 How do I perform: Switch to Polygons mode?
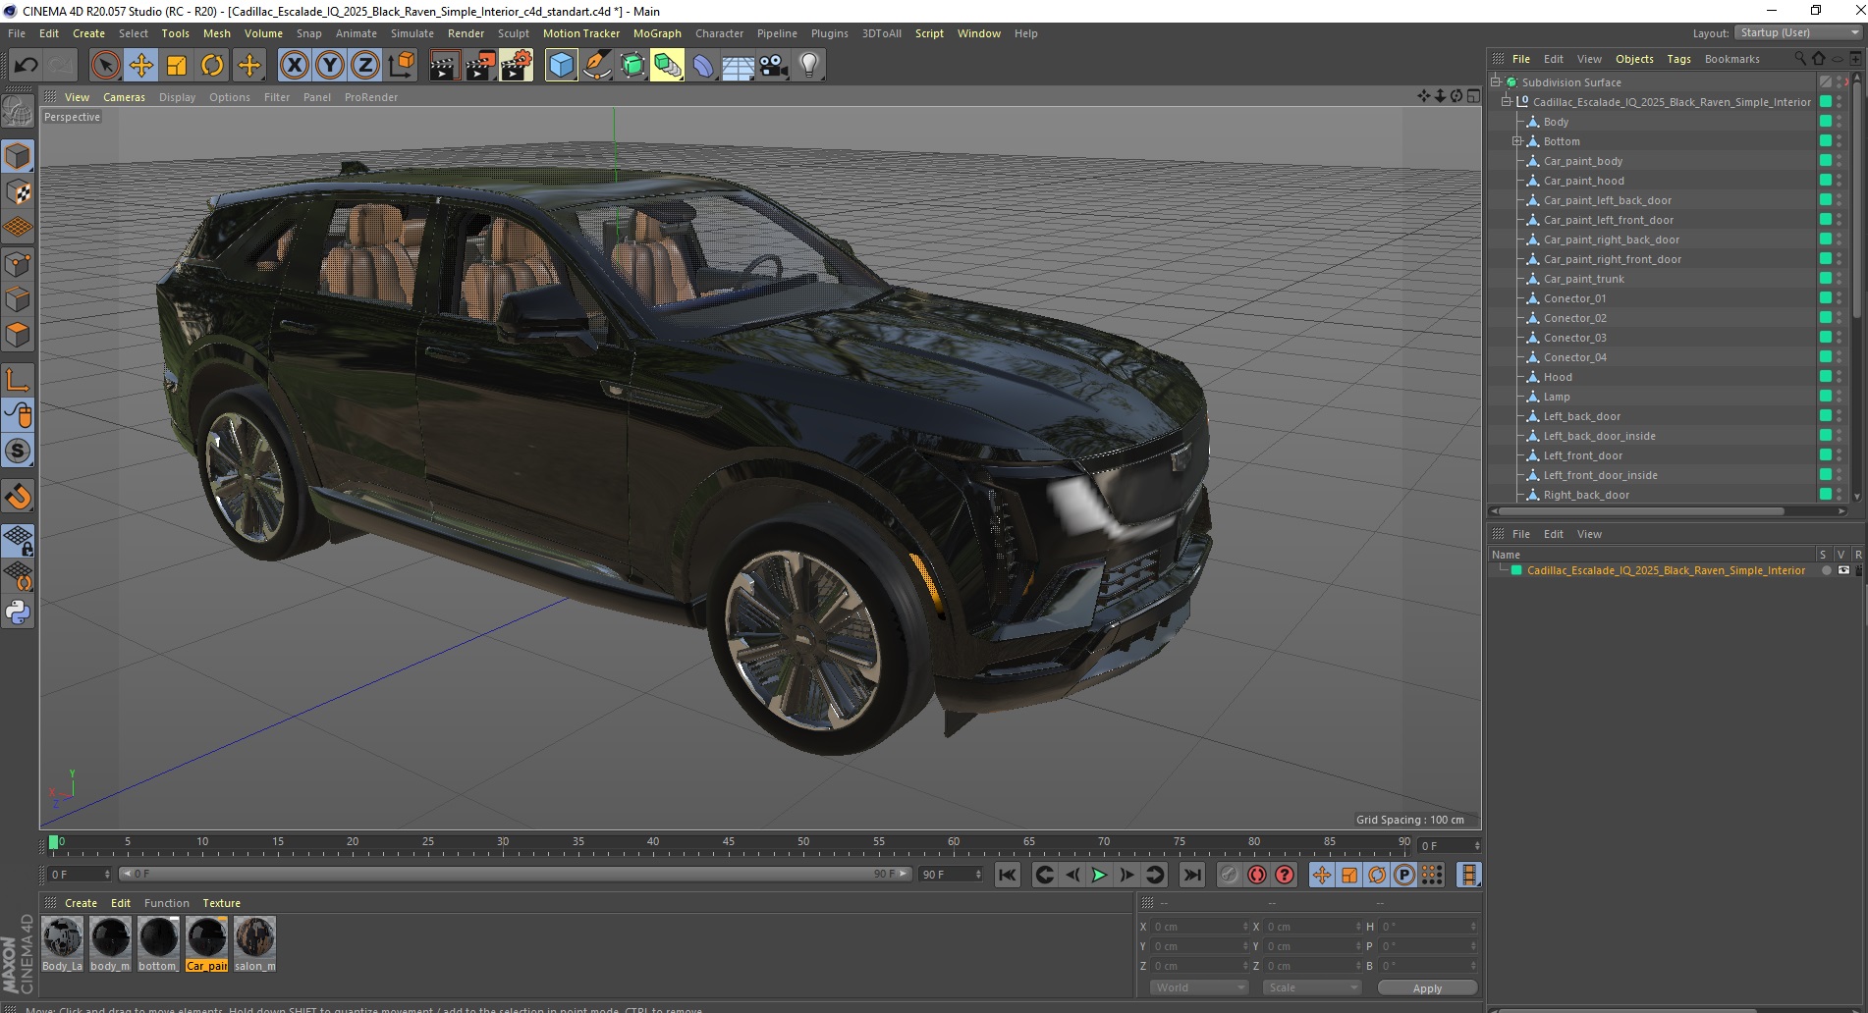click(18, 334)
